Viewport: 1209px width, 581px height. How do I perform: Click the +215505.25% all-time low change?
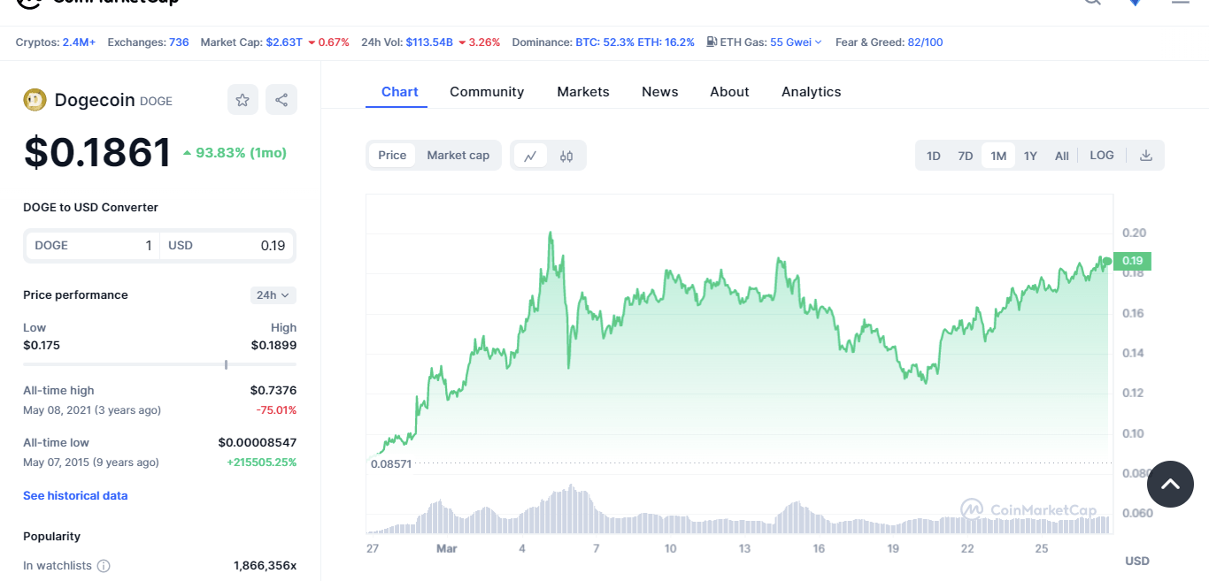point(261,463)
